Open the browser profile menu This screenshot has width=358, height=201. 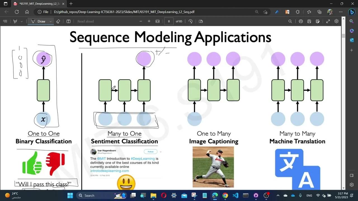(330, 12)
